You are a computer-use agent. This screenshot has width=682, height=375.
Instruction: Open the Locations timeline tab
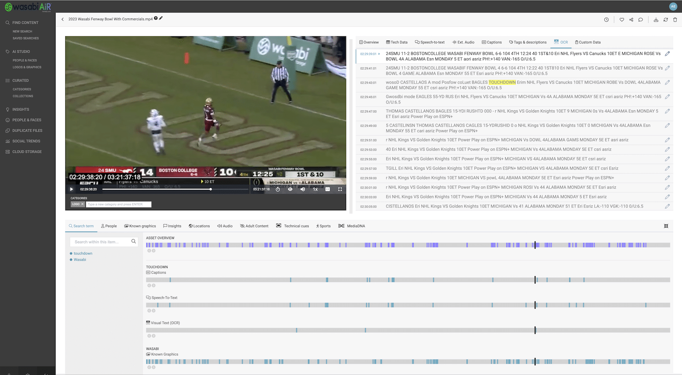(199, 226)
